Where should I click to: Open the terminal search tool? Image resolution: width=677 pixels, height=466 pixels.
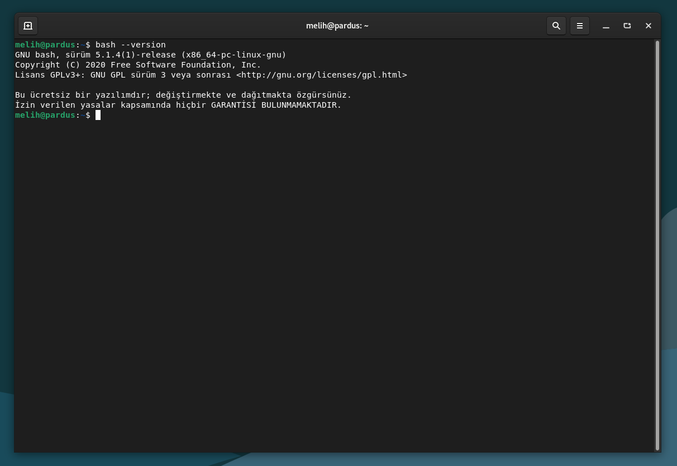pos(556,26)
